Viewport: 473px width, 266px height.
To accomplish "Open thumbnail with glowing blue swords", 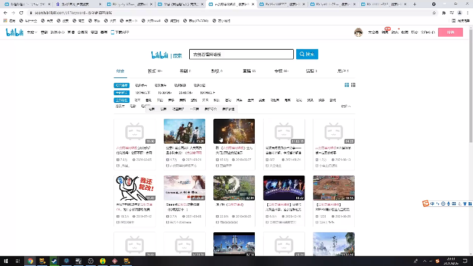I will [284, 188].
